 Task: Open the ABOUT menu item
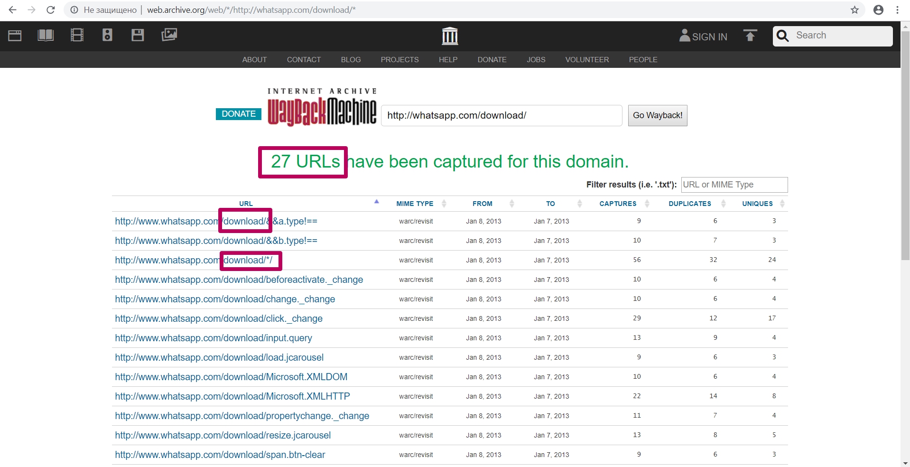[254, 60]
